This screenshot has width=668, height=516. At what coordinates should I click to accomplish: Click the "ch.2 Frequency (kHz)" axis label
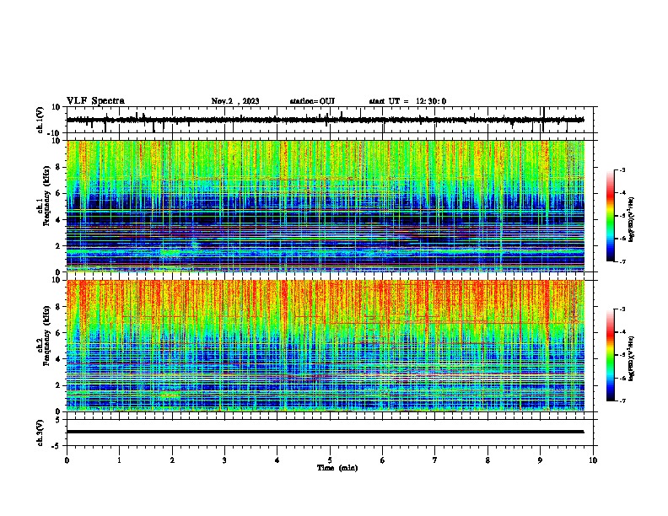(43, 336)
